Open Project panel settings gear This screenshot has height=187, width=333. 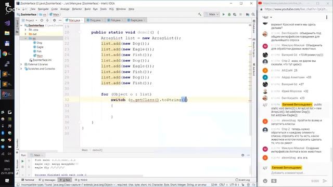pyautogui.click(x=54, y=20)
